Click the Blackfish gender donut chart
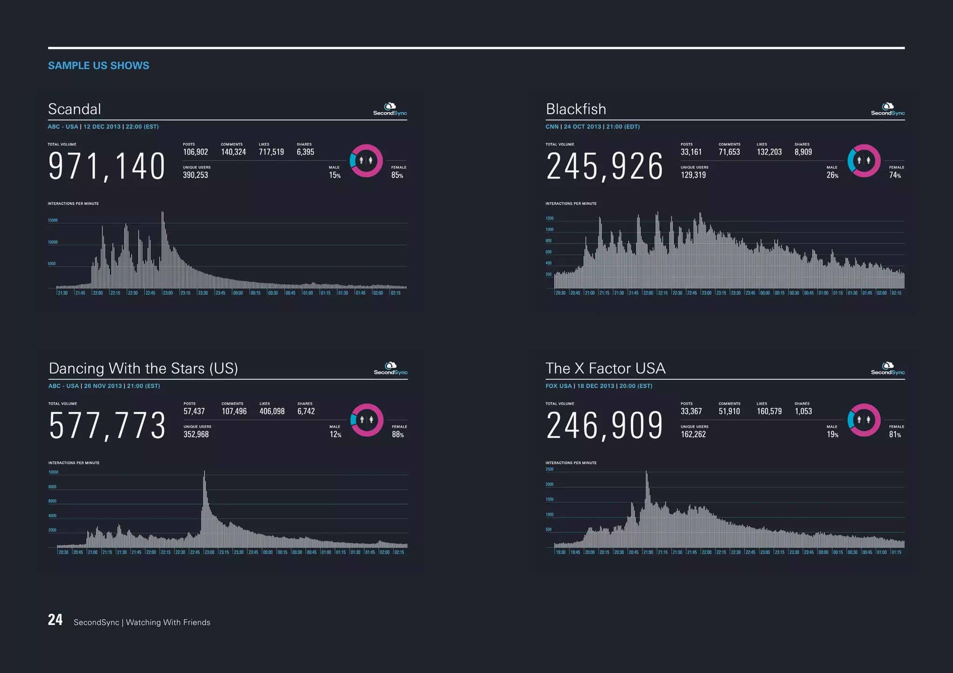This screenshot has height=673, width=953. coord(864,161)
